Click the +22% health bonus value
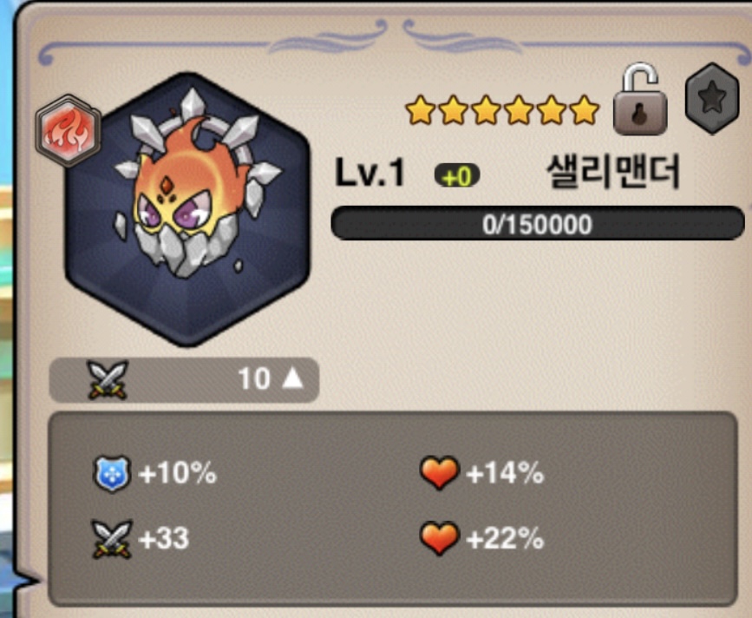Image resolution: width=752 pixels, height=618 pixels. (505, 538)
